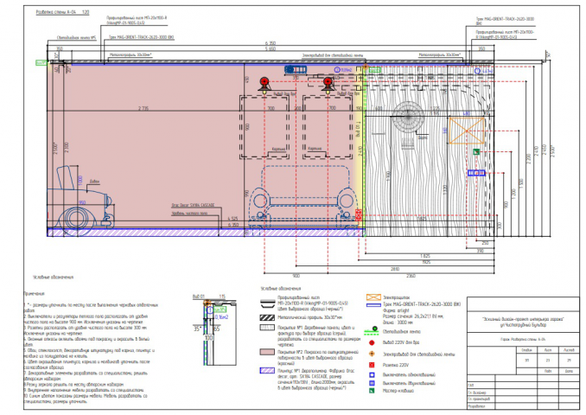Click the orange Электровывод для светодиодной ленты legend symbol

click(372, 354)
